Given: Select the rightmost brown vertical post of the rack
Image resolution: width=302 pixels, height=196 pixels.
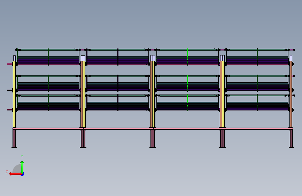Looking at the screenshot, I should point(291,94).
